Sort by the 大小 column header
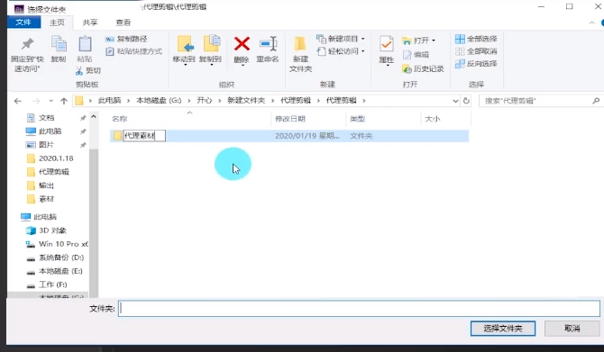 point(432,119)
